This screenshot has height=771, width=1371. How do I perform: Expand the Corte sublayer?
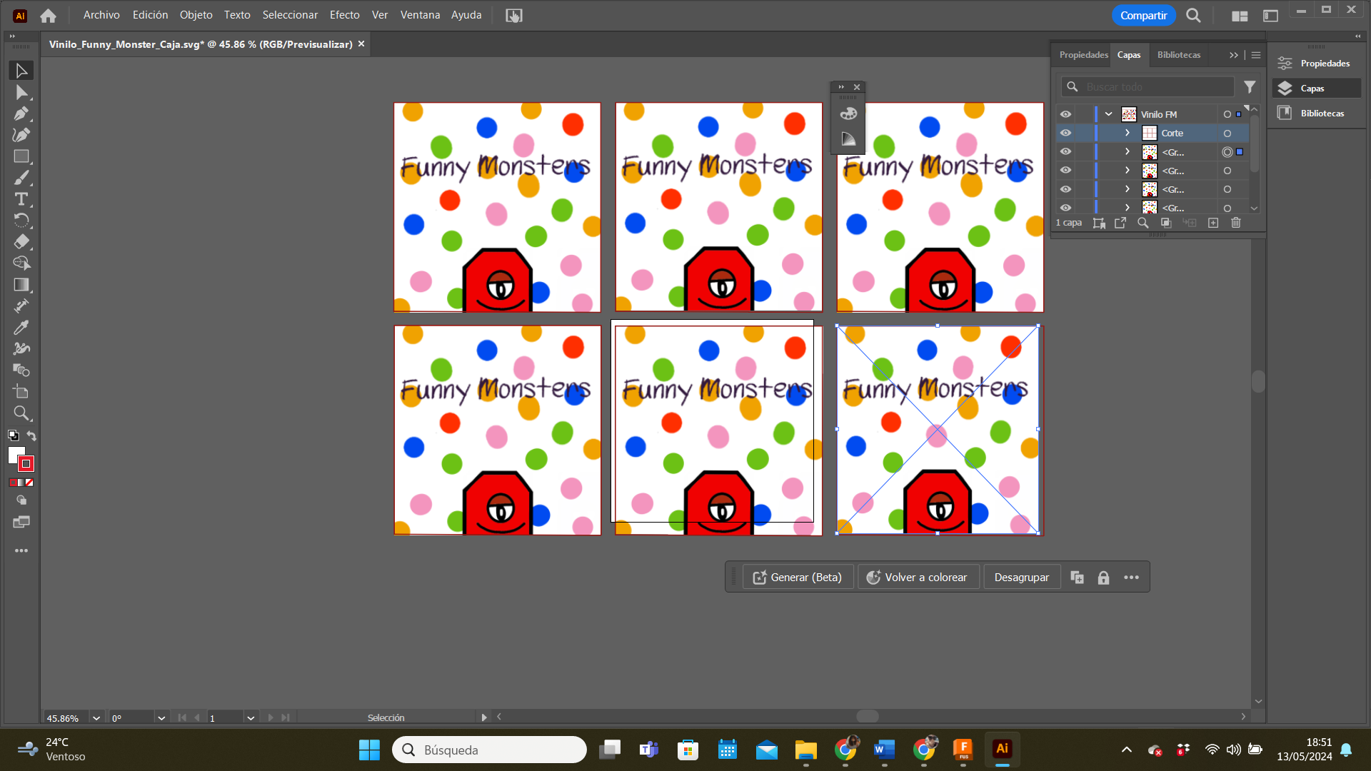tap(1128, 133)
